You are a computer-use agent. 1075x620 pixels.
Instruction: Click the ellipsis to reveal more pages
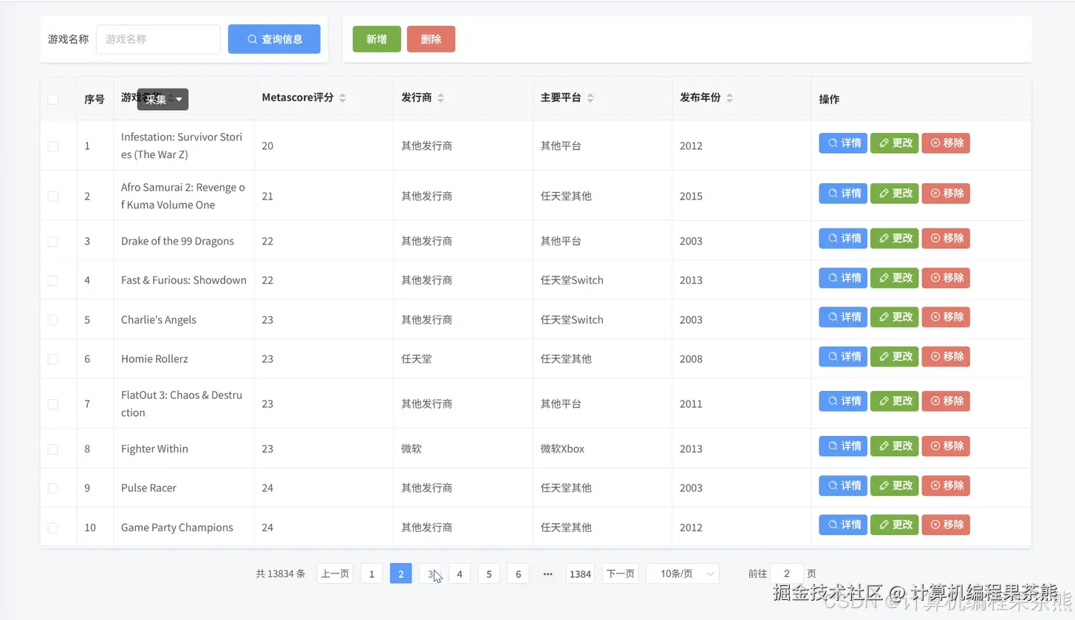click(x=547, y=573)
